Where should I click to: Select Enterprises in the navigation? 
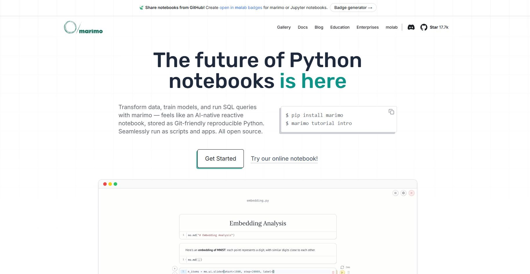pyautogui.click(x=367, y=27)
